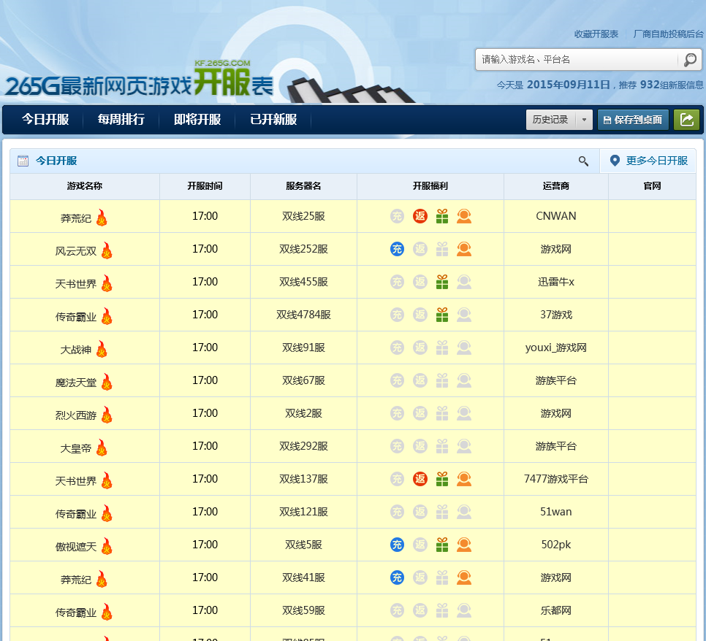Click operator 迅雷牛x
The width and height of the screenshot is (706, 641).
coord(555,282)
